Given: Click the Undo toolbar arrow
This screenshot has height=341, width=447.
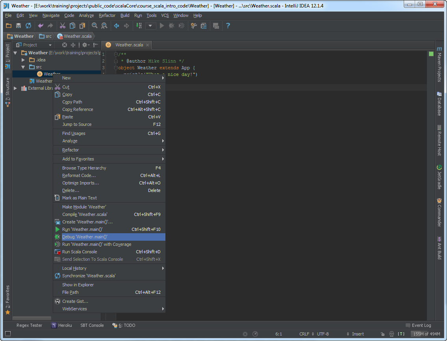Looking at the screenshot, I should click(41, 26).
